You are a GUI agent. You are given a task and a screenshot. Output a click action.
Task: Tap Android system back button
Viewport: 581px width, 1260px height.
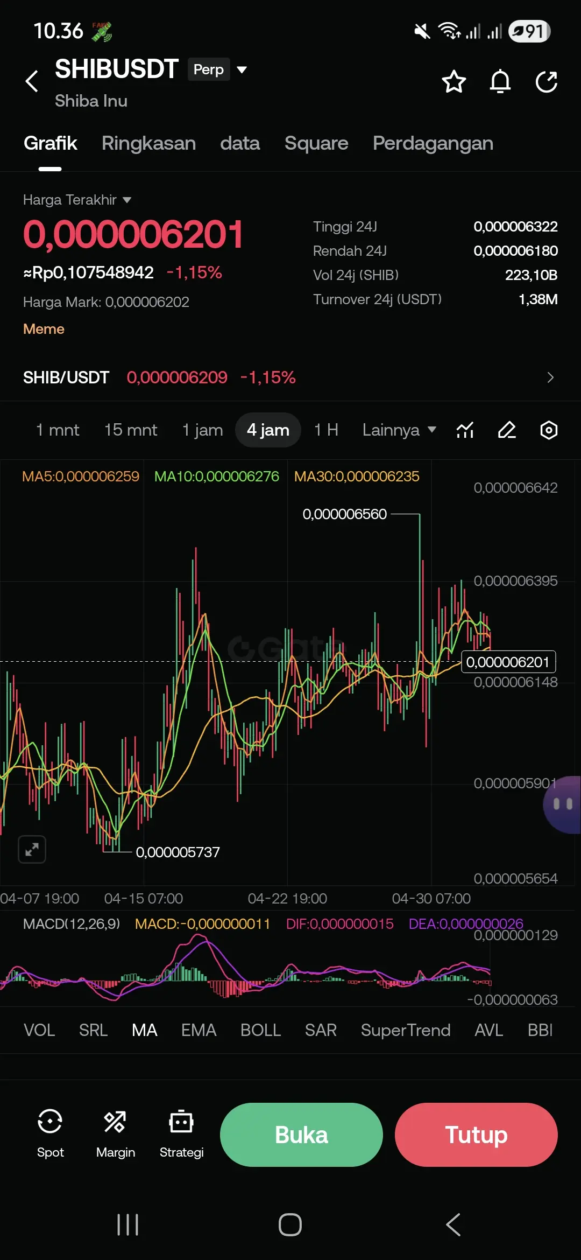click(x=453, y=1224)
